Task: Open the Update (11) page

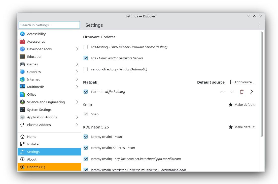Action: click(49, 167)
